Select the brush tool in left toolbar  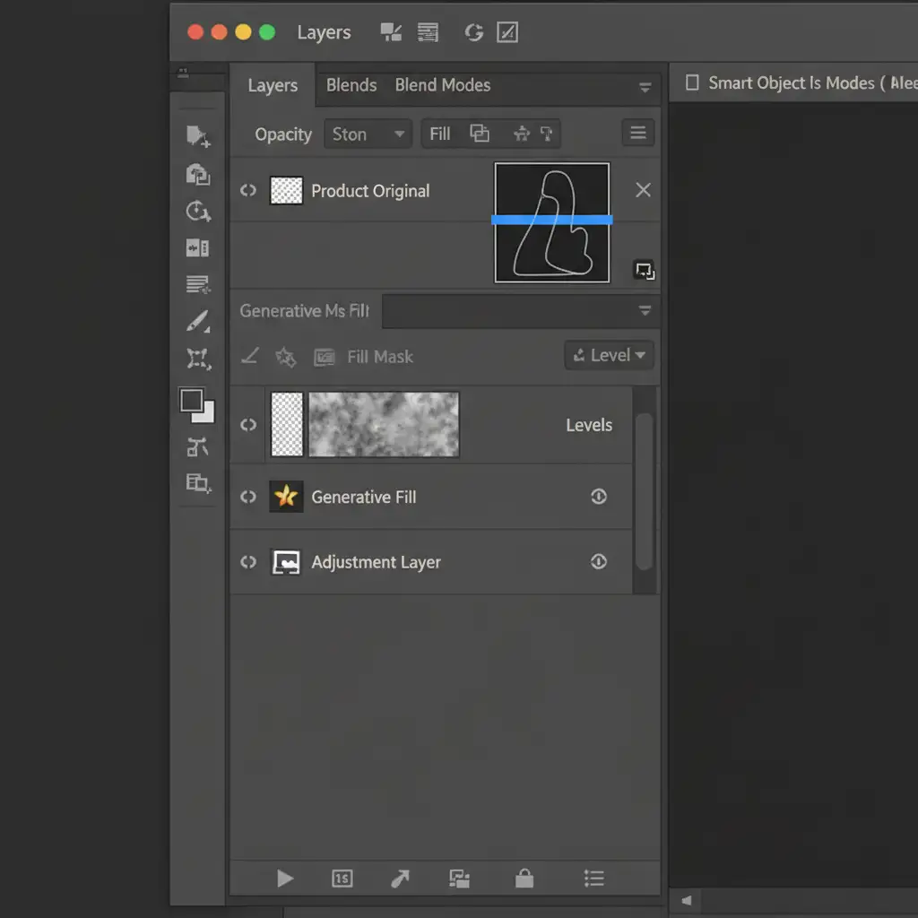pos(197,322)
